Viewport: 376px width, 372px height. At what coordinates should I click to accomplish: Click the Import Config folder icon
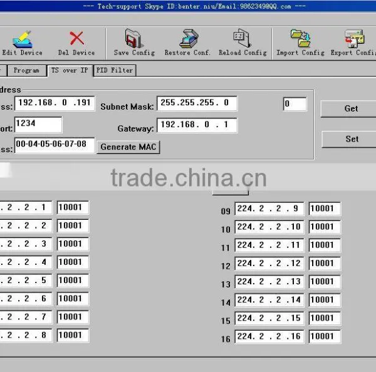pyautogui.click(x=300, y=38)
